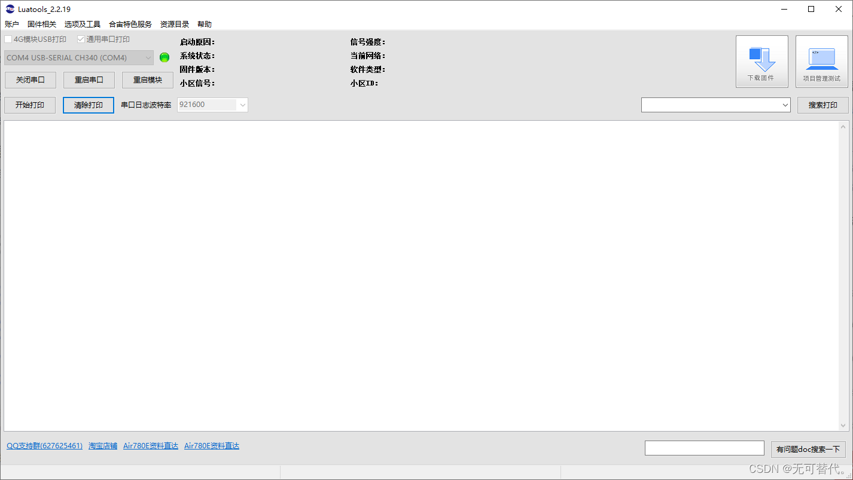Click the 搜索打印 button
Screen dimensions: 853x480
click(x=823, y=105)
